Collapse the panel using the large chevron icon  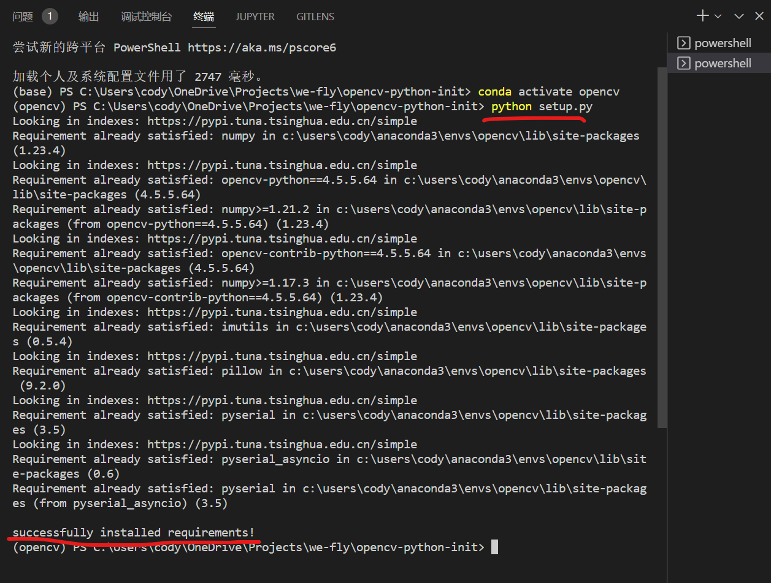coord(739,17)
